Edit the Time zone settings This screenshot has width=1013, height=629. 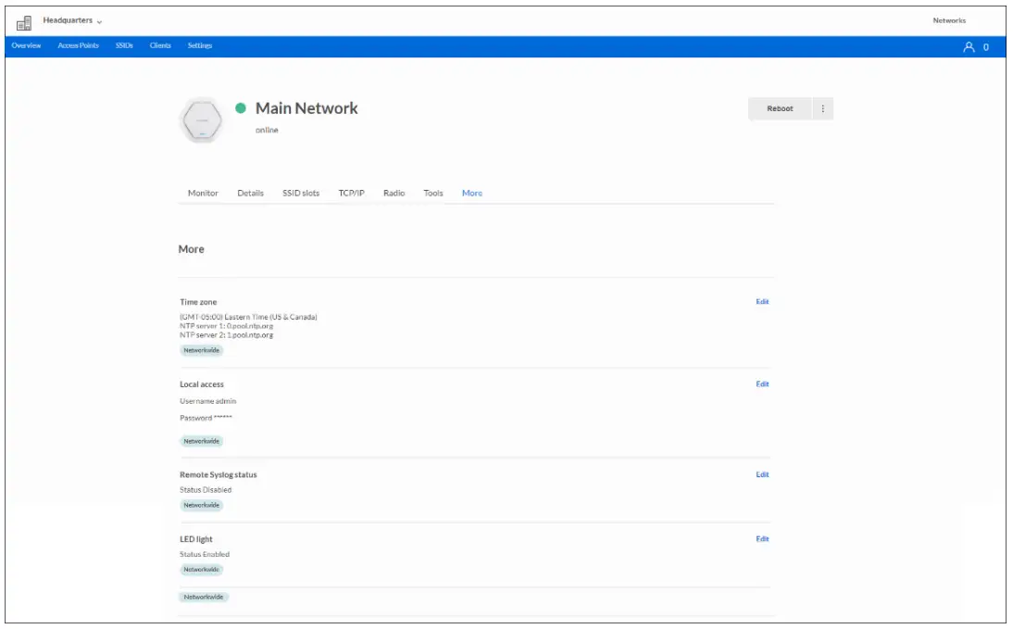[762, 302]
